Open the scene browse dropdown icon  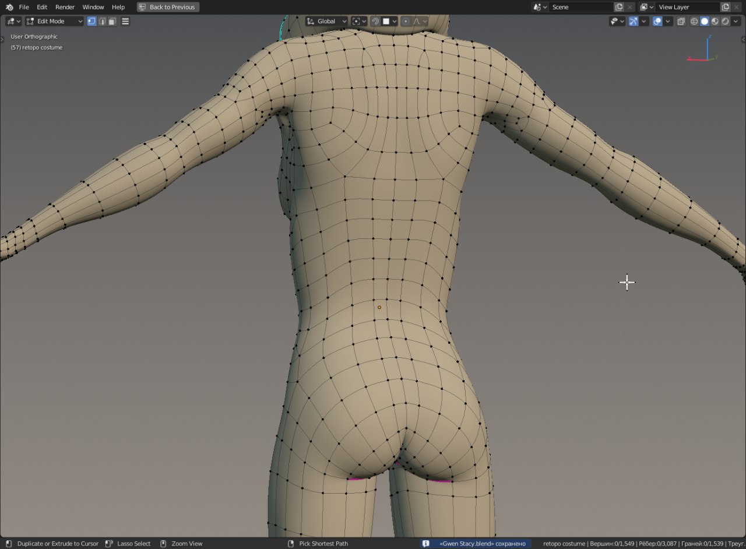click(540, 7)
